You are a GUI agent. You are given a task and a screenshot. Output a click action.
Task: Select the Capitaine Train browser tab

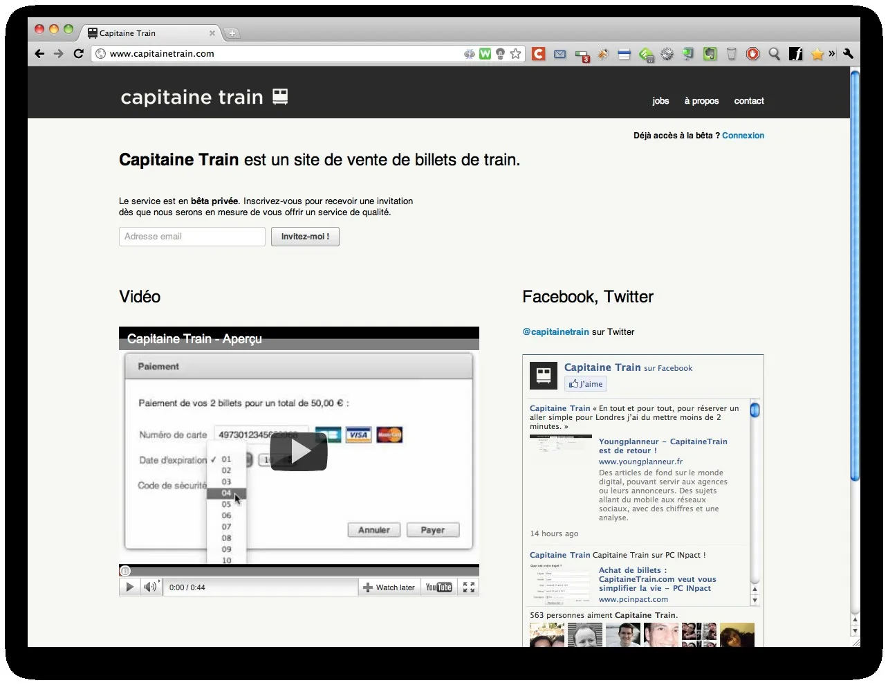[x=151, y=33]
